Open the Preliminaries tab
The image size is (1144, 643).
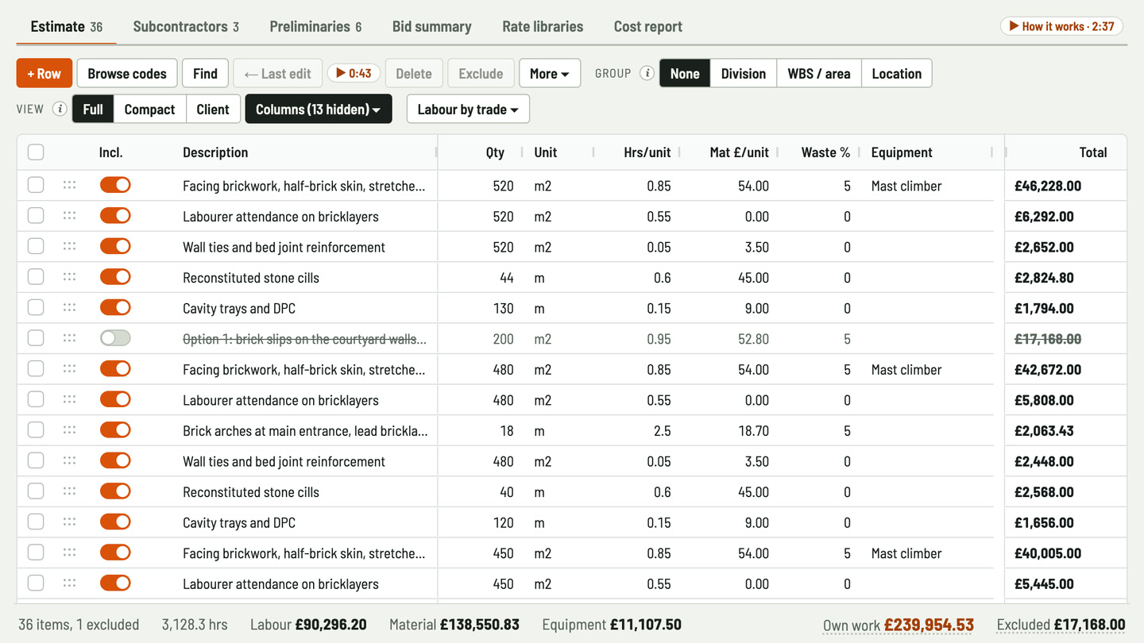tap(315, 26)
